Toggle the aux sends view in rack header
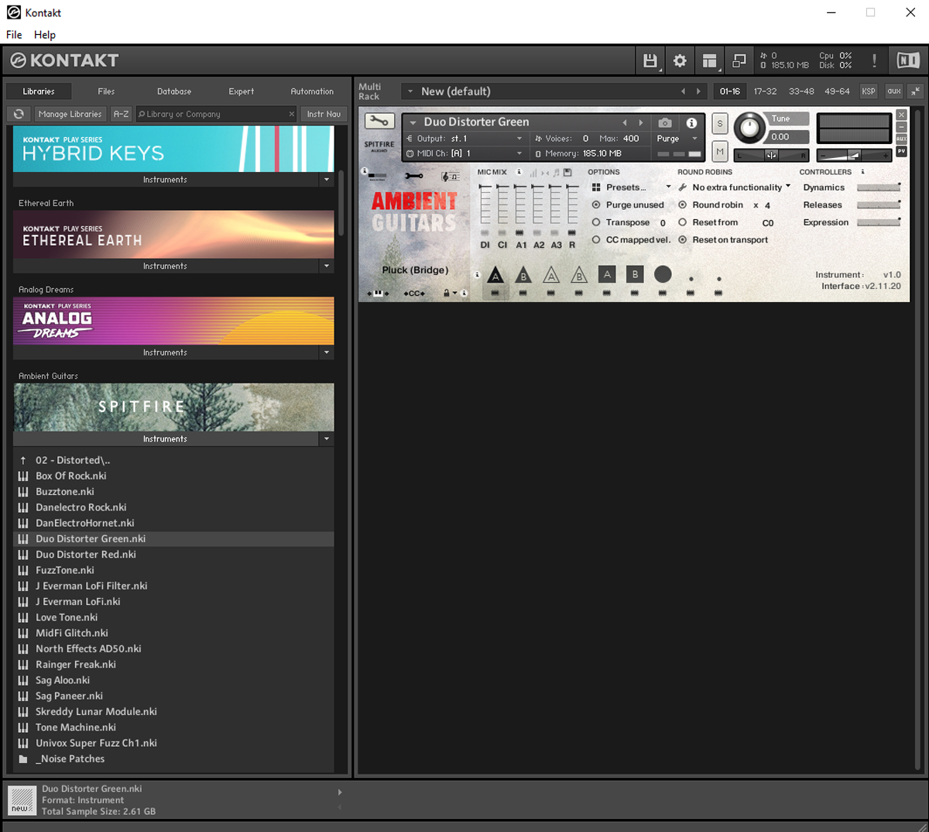This screenshot has height=832, width=929. coord(894,91)
